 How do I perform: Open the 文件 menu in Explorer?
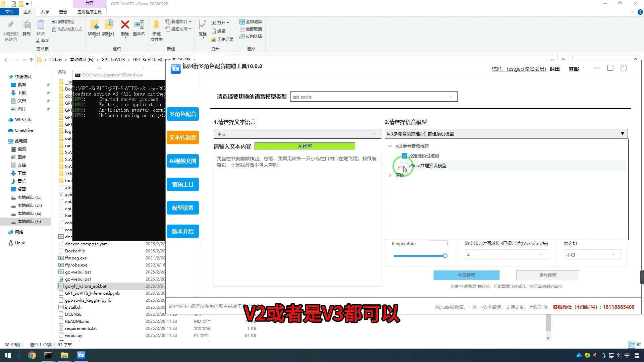click(9, 12)
